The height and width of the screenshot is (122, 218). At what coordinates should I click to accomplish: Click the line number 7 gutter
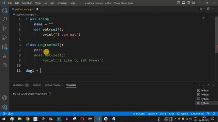(x=20, y=50)
